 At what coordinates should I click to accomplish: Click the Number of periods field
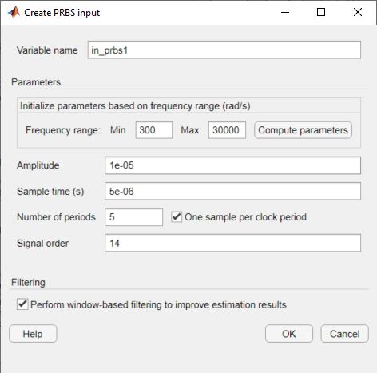(133, 217)
